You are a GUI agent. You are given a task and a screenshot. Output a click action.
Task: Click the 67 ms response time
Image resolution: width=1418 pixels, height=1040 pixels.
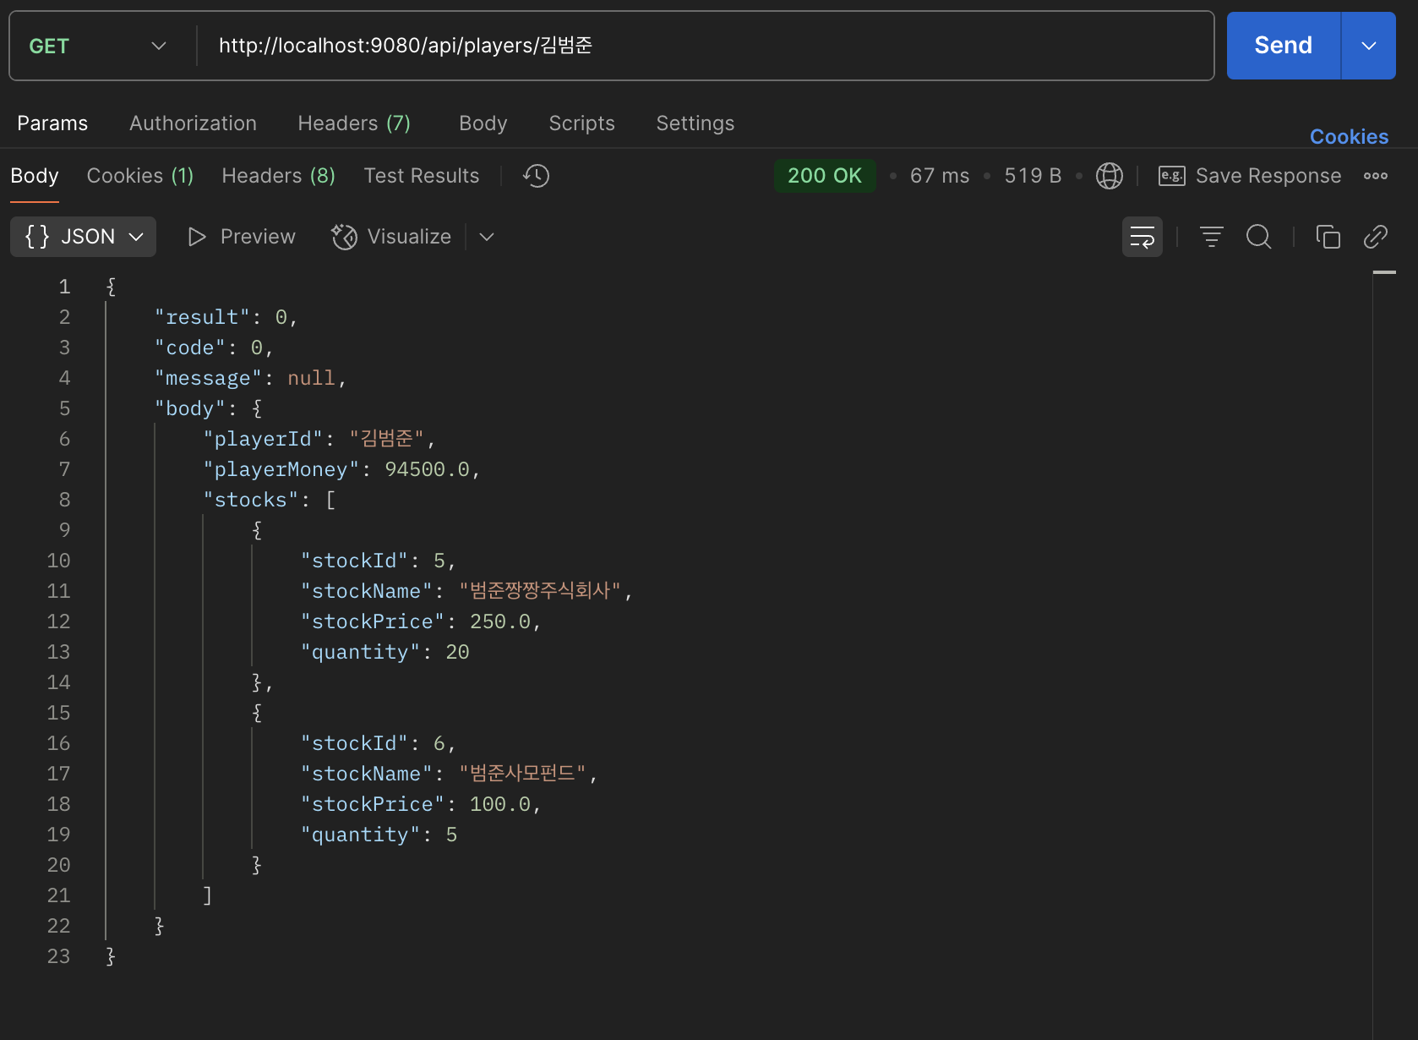point(940,176)
